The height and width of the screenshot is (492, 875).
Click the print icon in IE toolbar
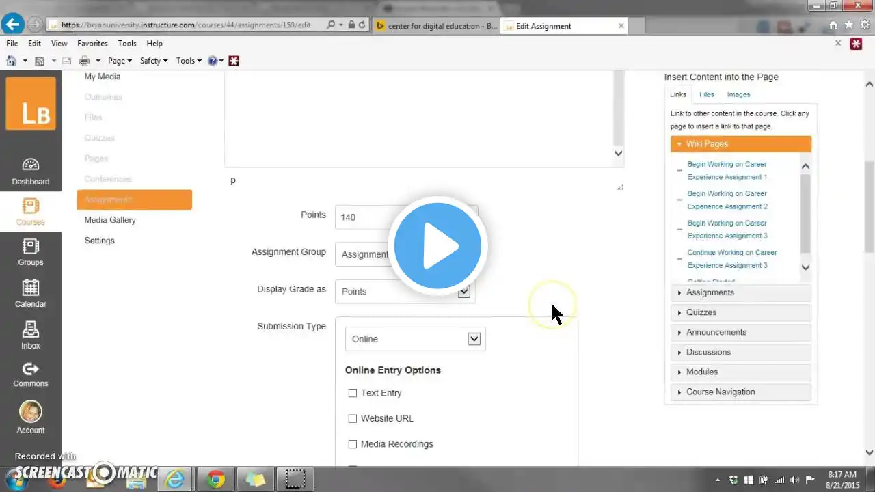click(x=85, y=61)
